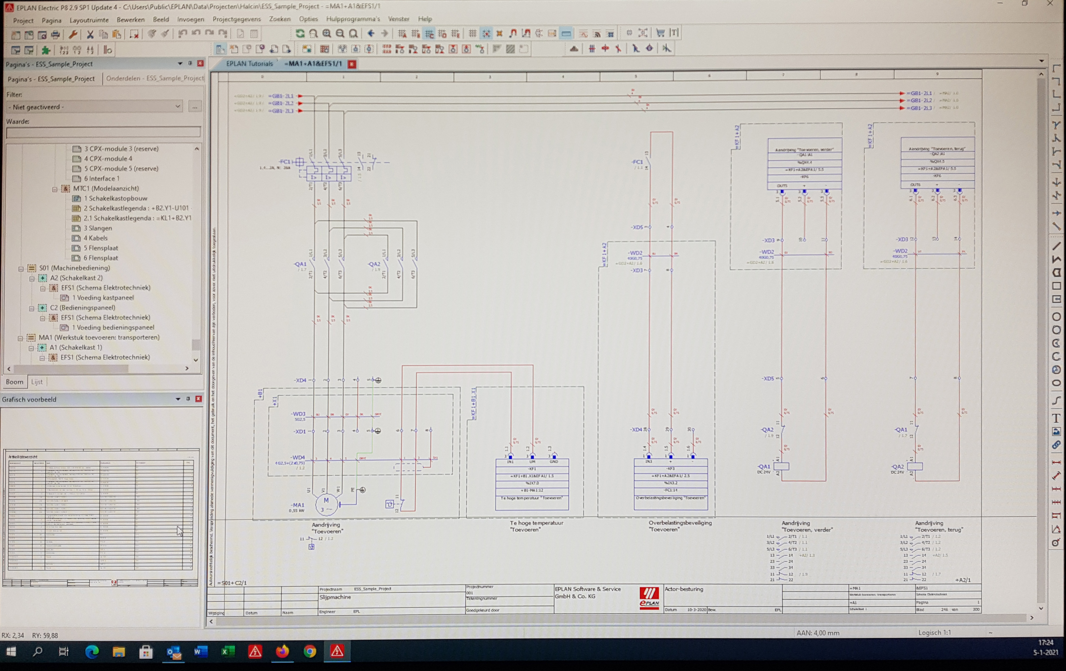Open the Pagina's panel dropdown arrow
This screenshot has height=671, width=1066.
click(180, 64)
